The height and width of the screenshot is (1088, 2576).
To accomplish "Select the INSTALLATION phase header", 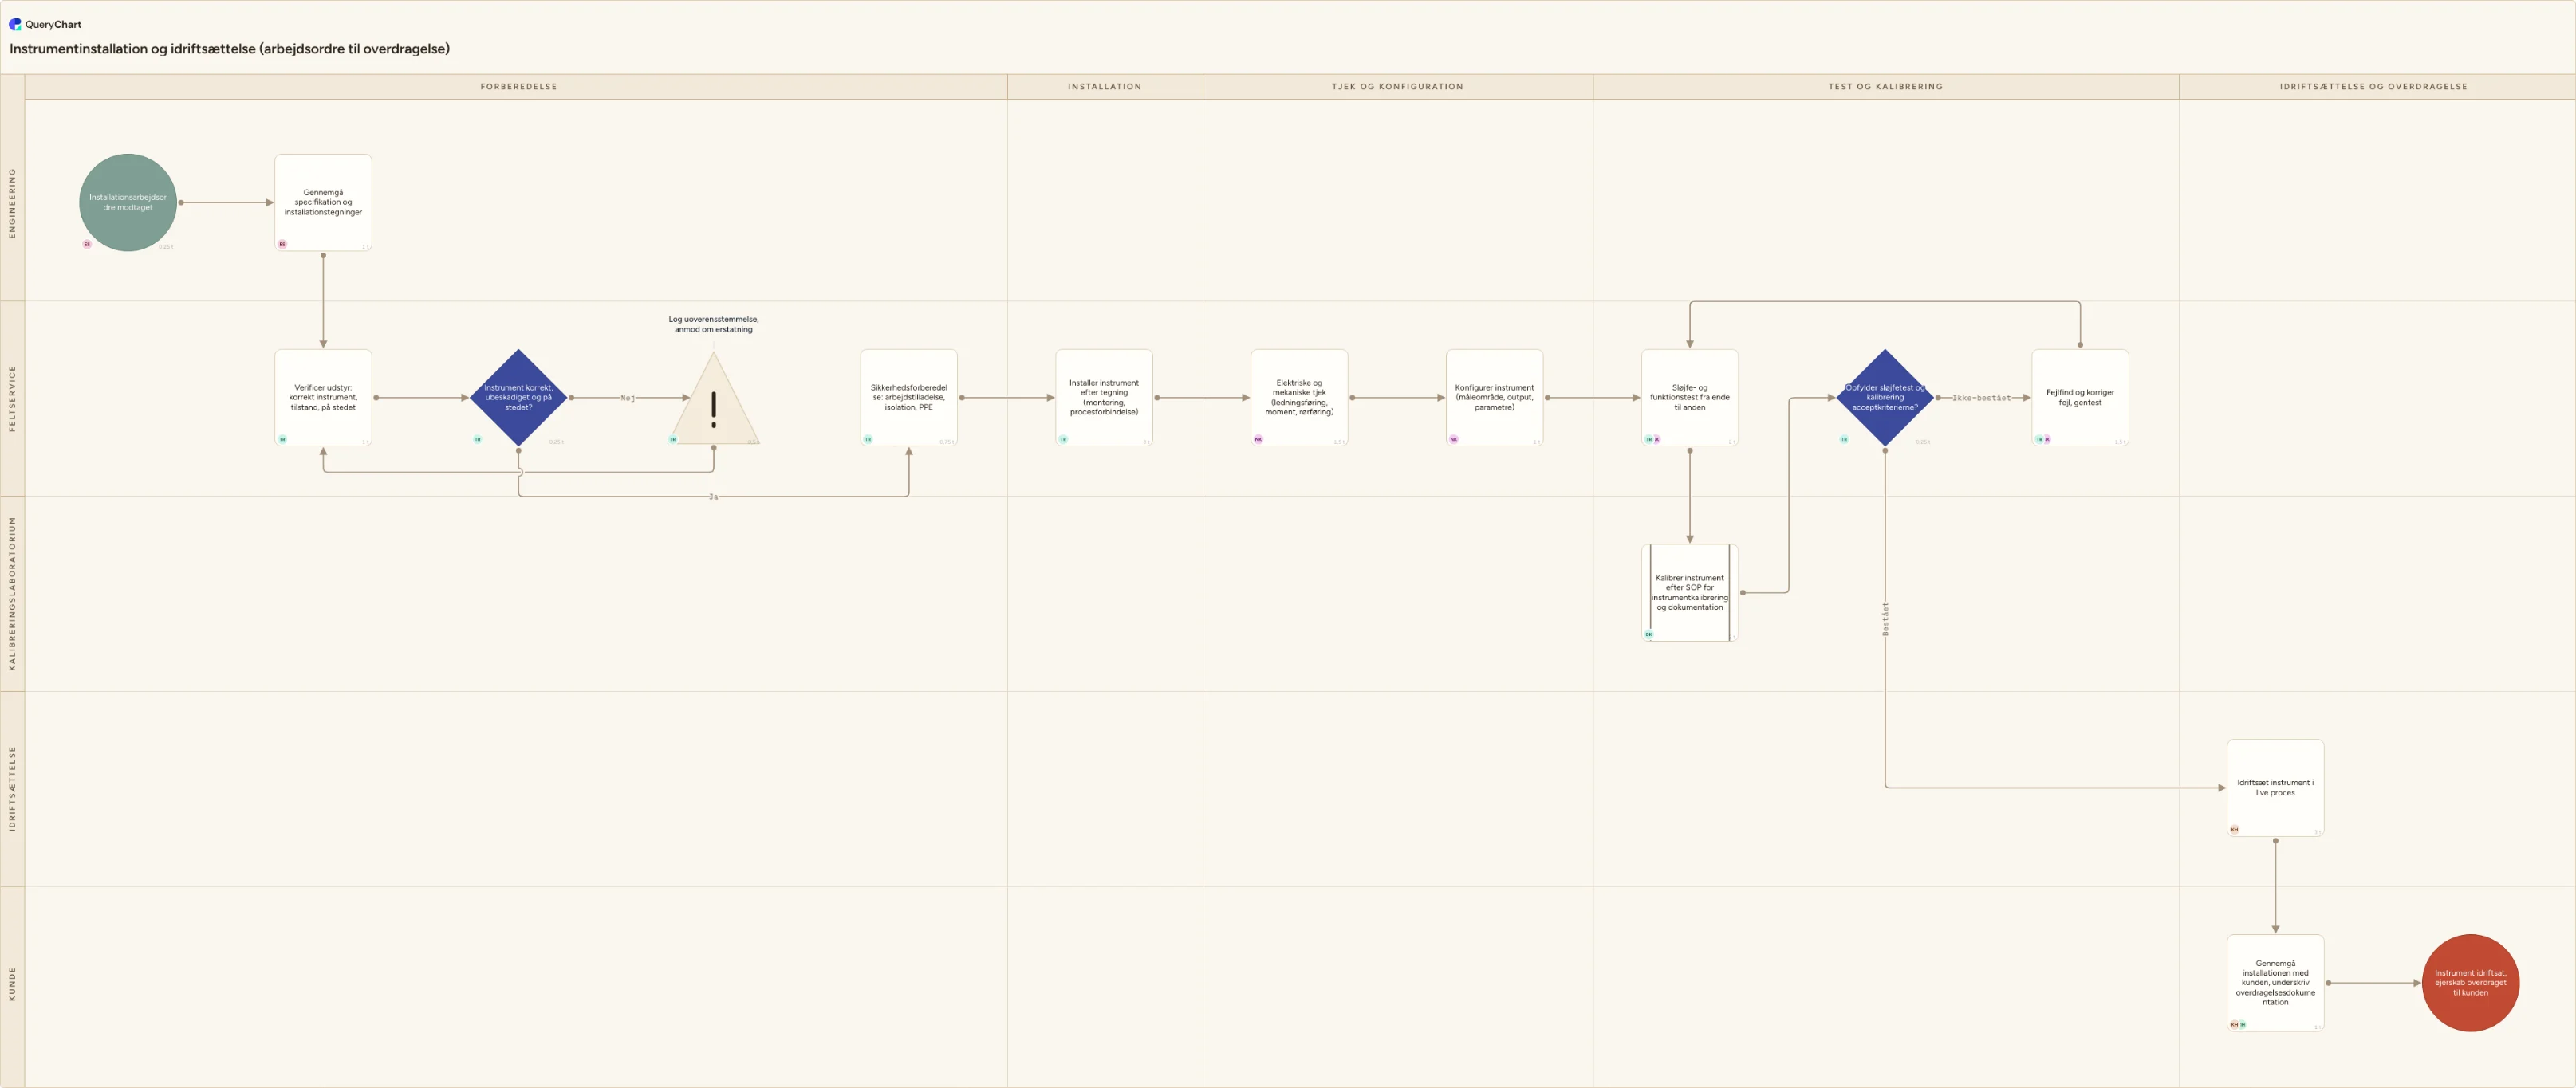I will coord(1104,87).
